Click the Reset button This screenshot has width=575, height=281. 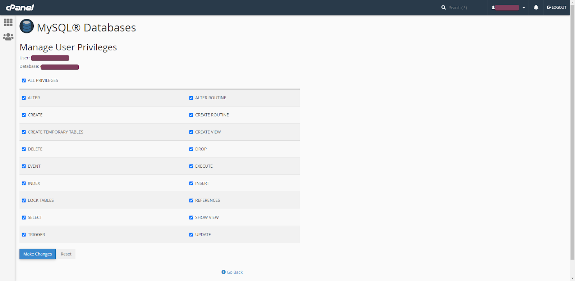coord(66,254)
